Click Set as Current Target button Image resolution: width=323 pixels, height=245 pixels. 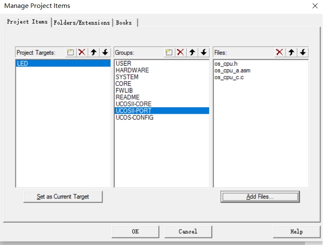63,196
